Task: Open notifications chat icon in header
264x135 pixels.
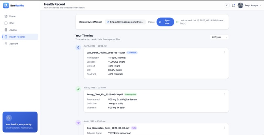Action: [234, 5]
